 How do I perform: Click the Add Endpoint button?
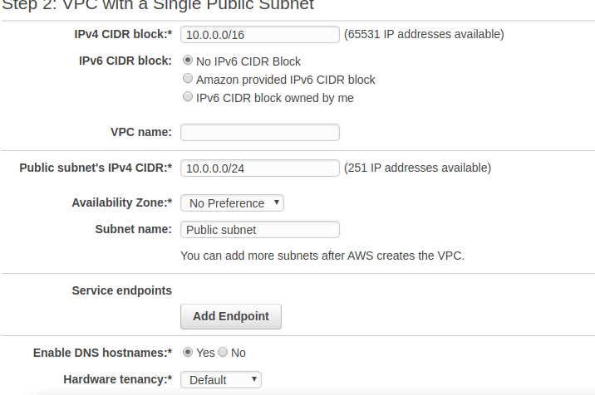[x=231, y=316]
